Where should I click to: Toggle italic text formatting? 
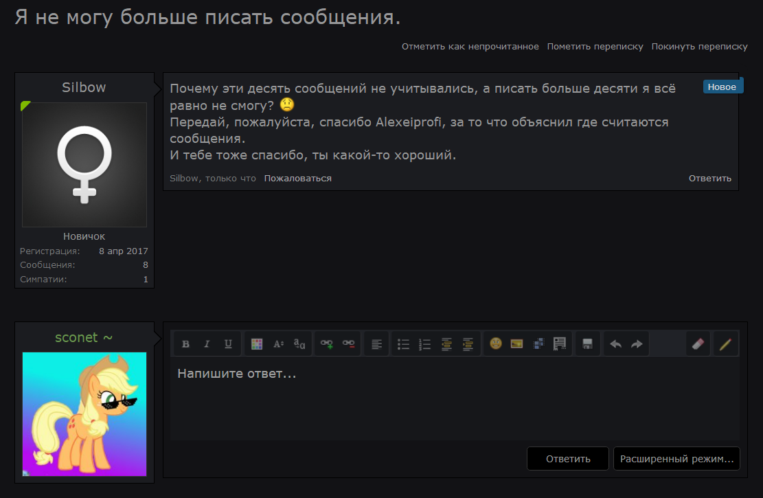[207, 343]
